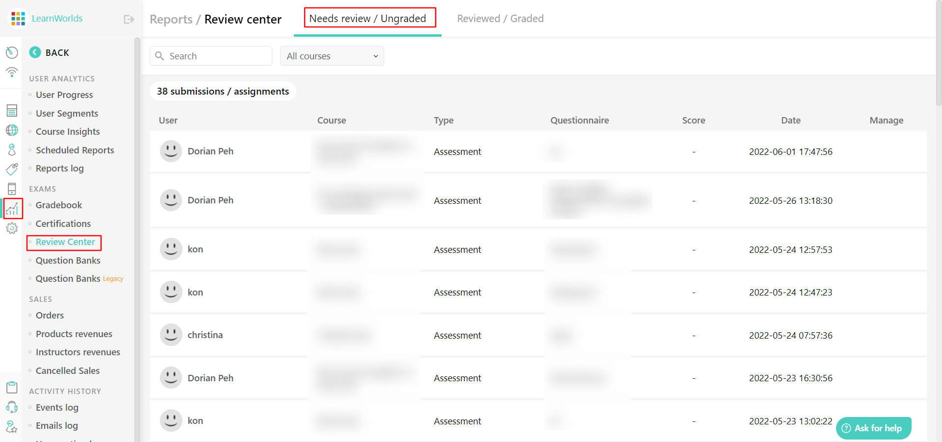Open the clipboard icon in left rail
Screen dimensions: 942x442
[12, 387]
